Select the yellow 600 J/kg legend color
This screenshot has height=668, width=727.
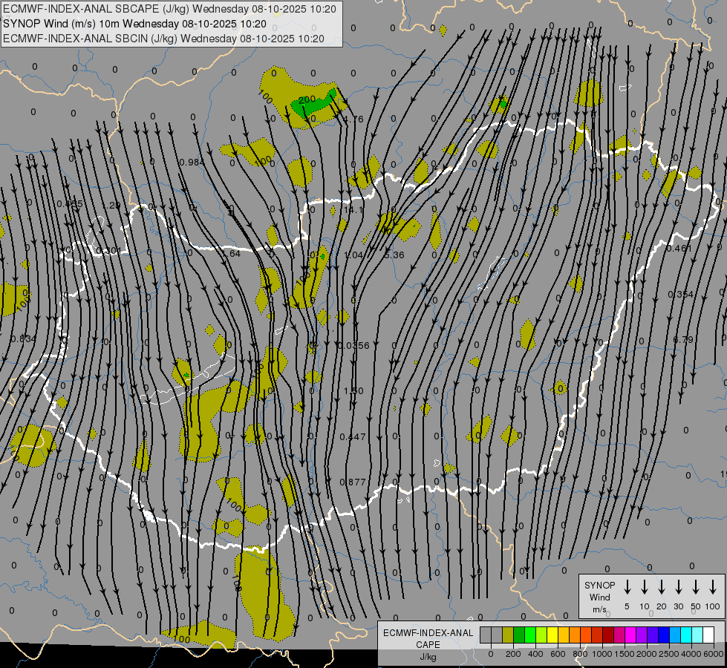click(x=552, y=635)
